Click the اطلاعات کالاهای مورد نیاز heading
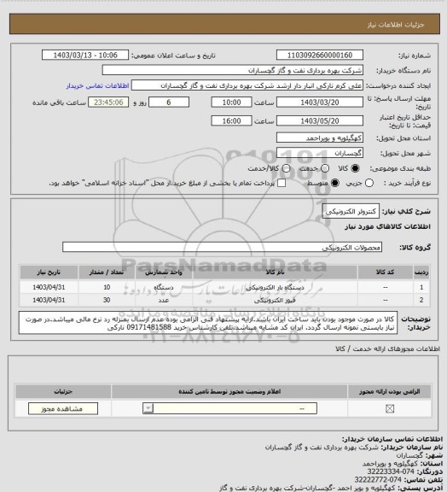Screen dimensions: 447x492 coord(387,226)
